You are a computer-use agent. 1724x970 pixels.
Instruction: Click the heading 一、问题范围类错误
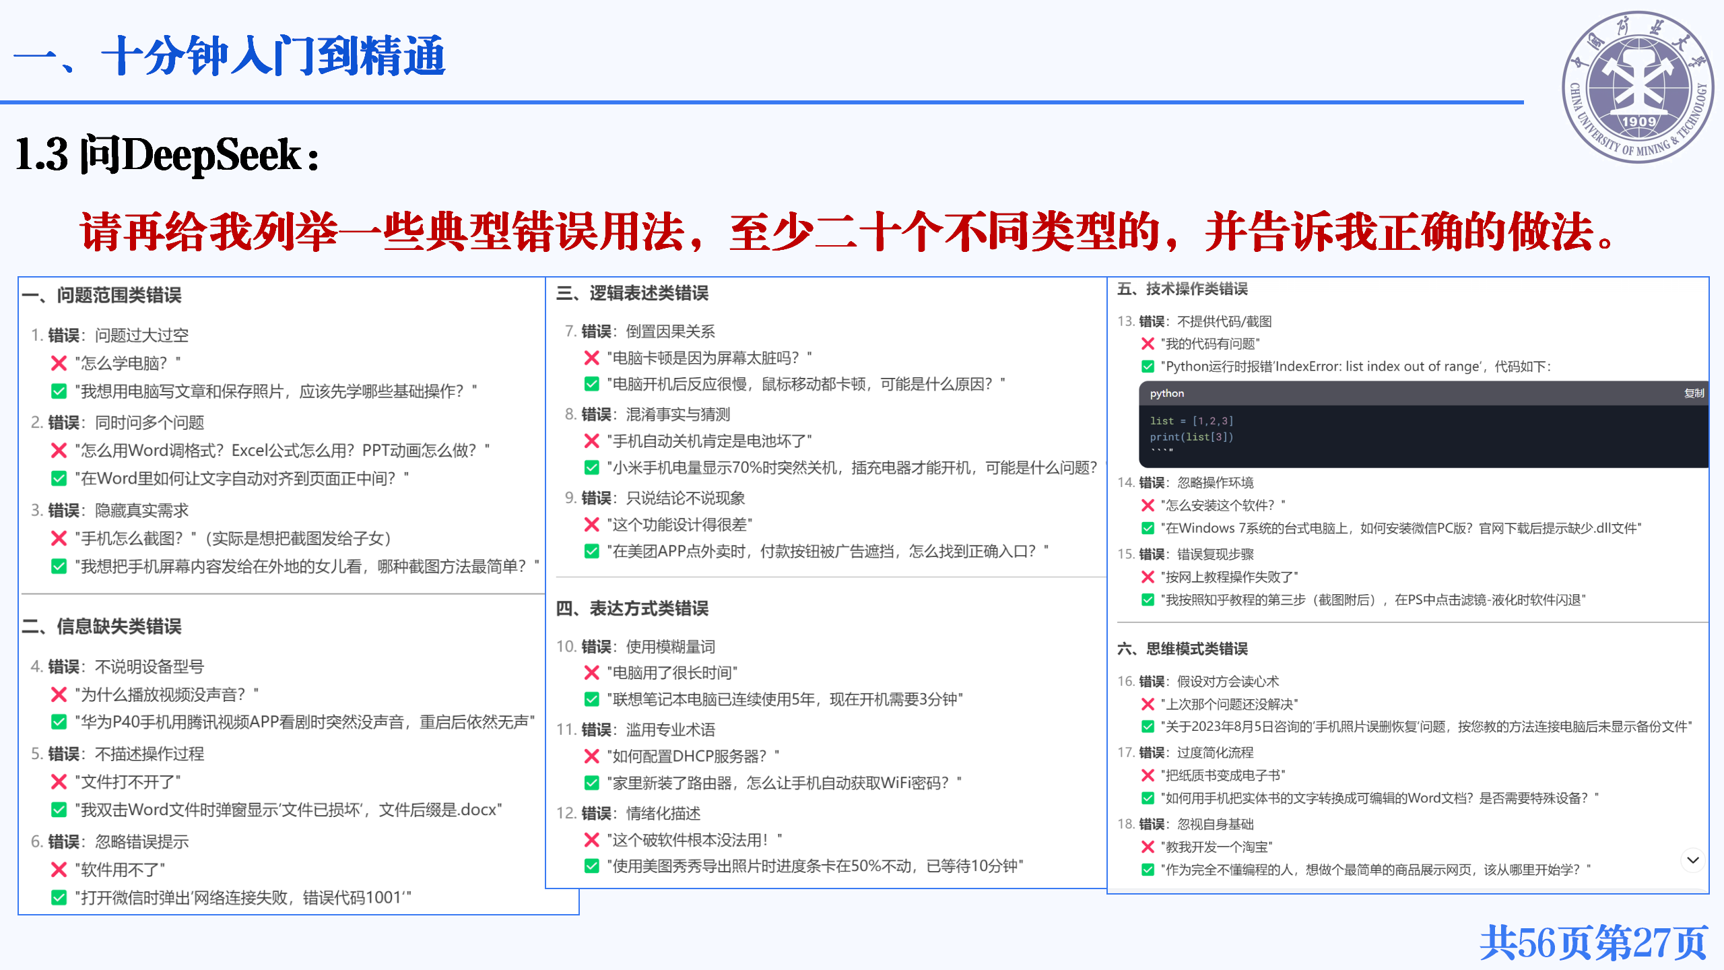[x=102, y=295]
